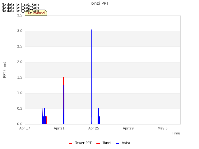Click the Vaira legend entry
This screenshot has height=149, width=199.
[x=123, y=143]
